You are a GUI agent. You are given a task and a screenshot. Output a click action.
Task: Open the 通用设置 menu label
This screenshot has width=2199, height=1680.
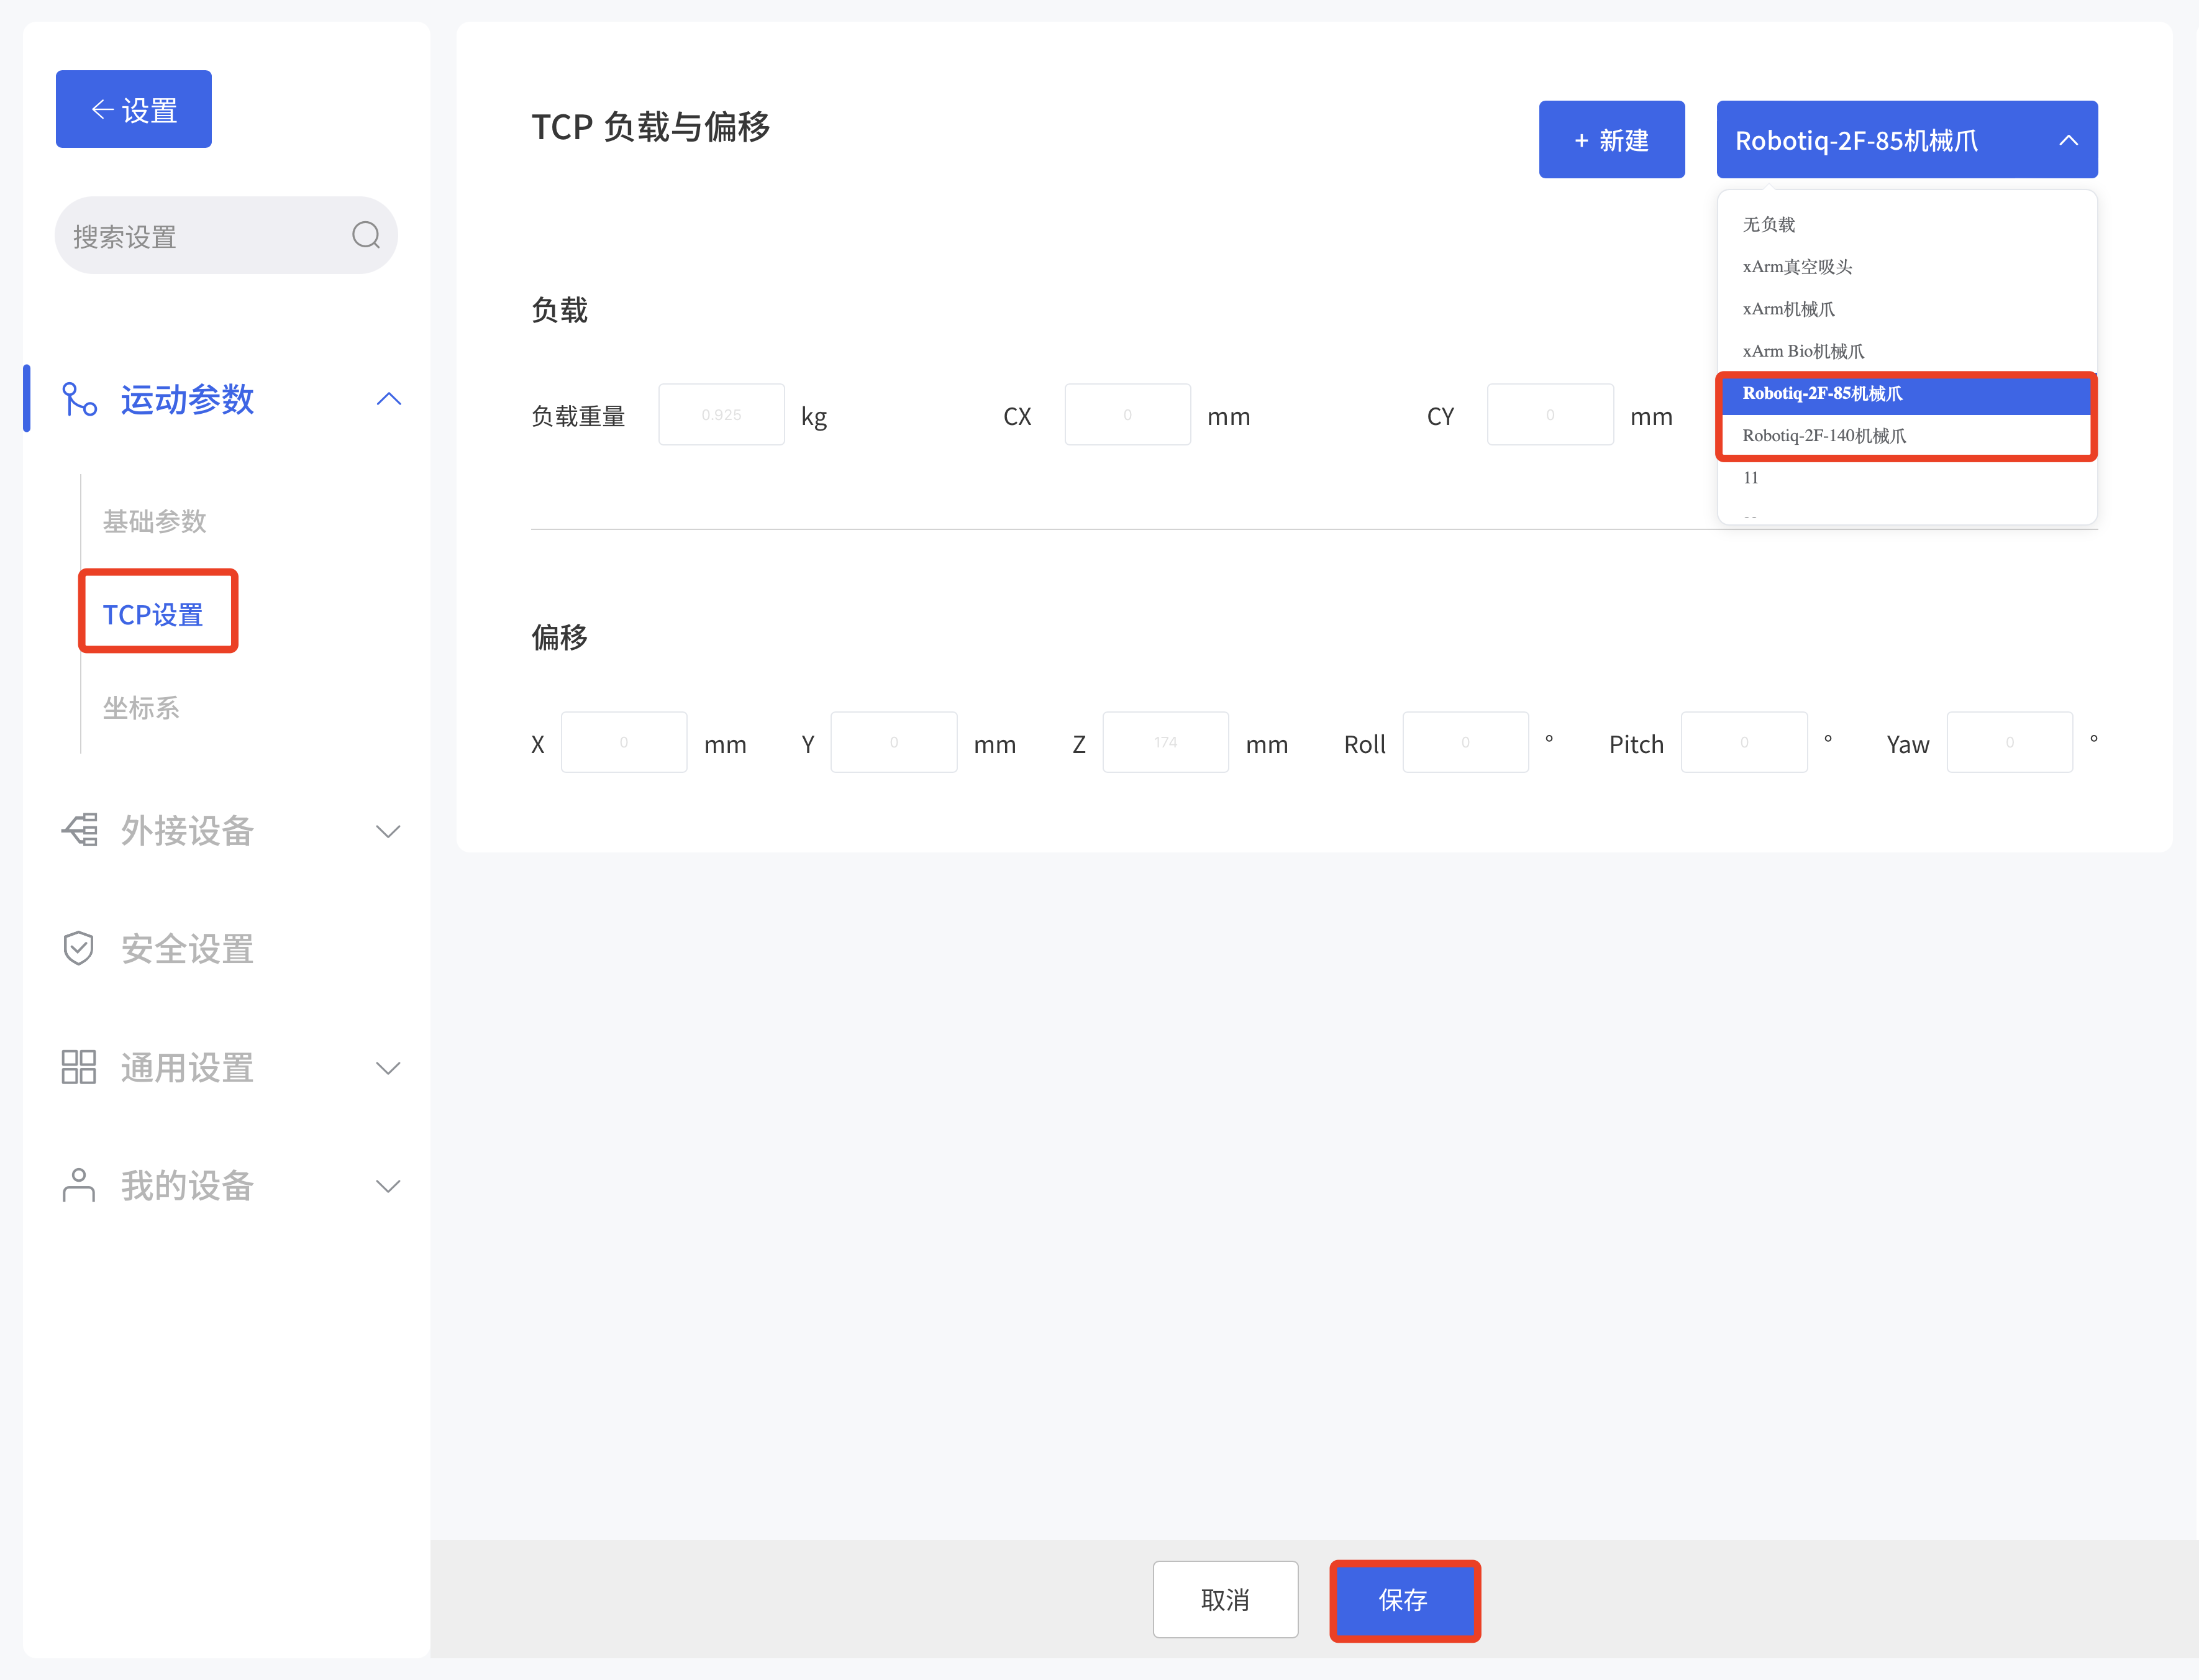click(x=187, y=1067)
